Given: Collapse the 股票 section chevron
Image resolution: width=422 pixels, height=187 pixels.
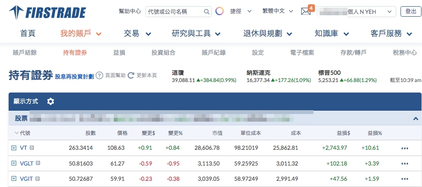Looking at the screenshot, I should (415, 118).
